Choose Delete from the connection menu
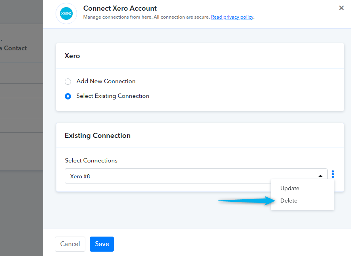The width and height of the screenshot is (351, 256). coord(289,201)
